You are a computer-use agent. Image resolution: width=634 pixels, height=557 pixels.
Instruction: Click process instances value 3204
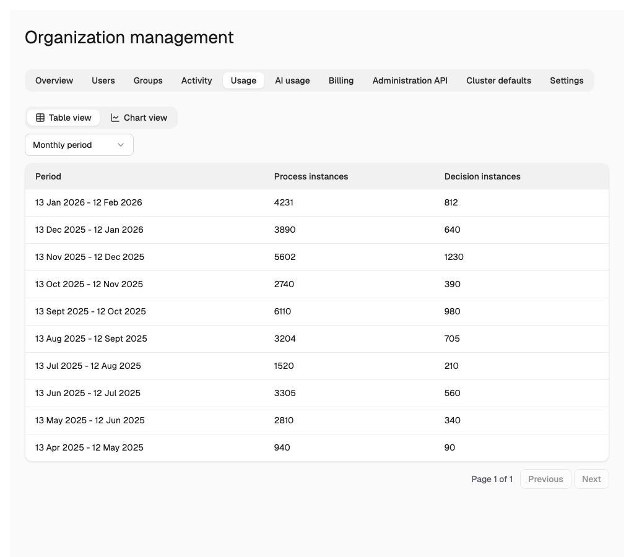pos(285,339)
